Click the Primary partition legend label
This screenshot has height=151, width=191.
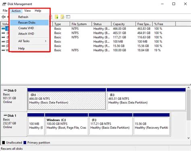[39, 143]
